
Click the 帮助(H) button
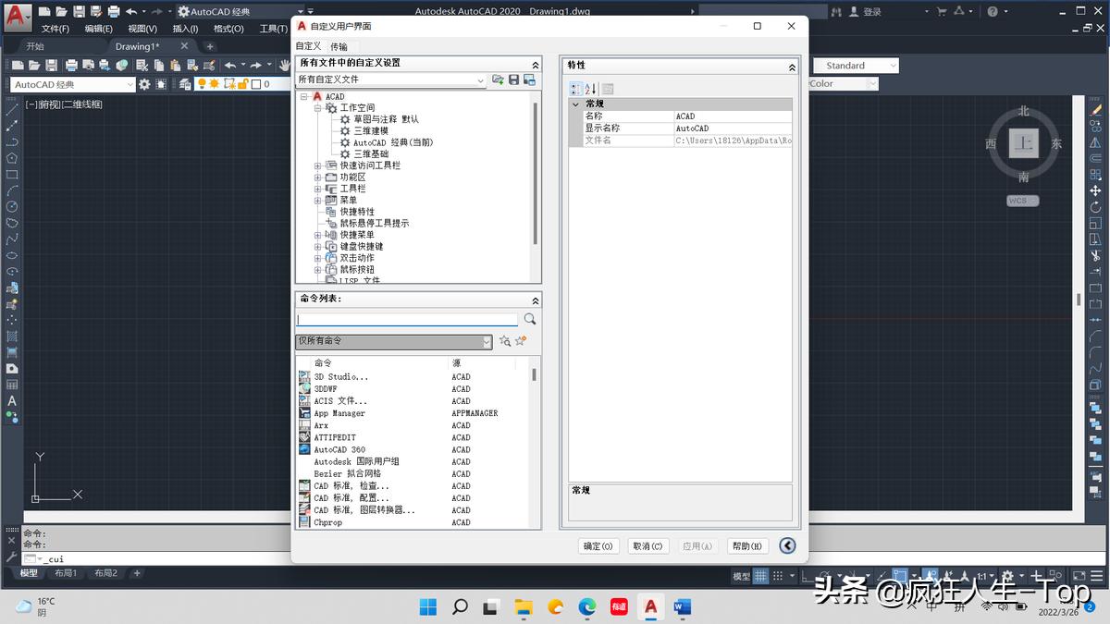747,545
